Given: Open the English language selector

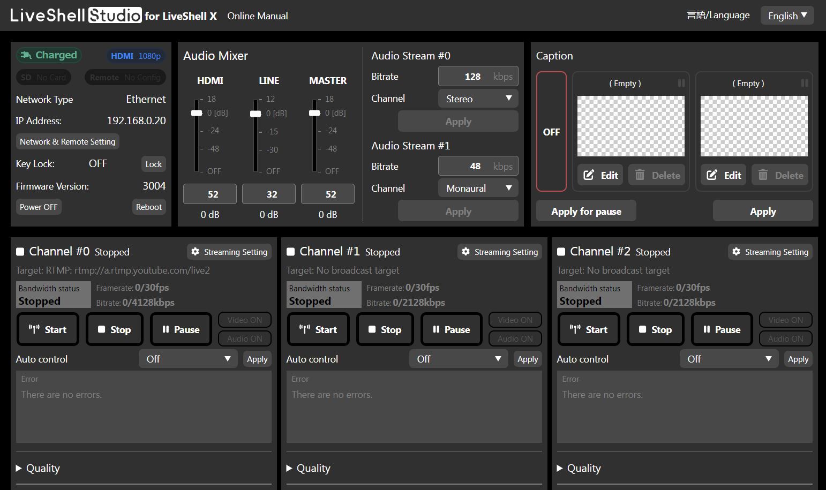Looking at the screenshot, I should (x=786, y=16).
